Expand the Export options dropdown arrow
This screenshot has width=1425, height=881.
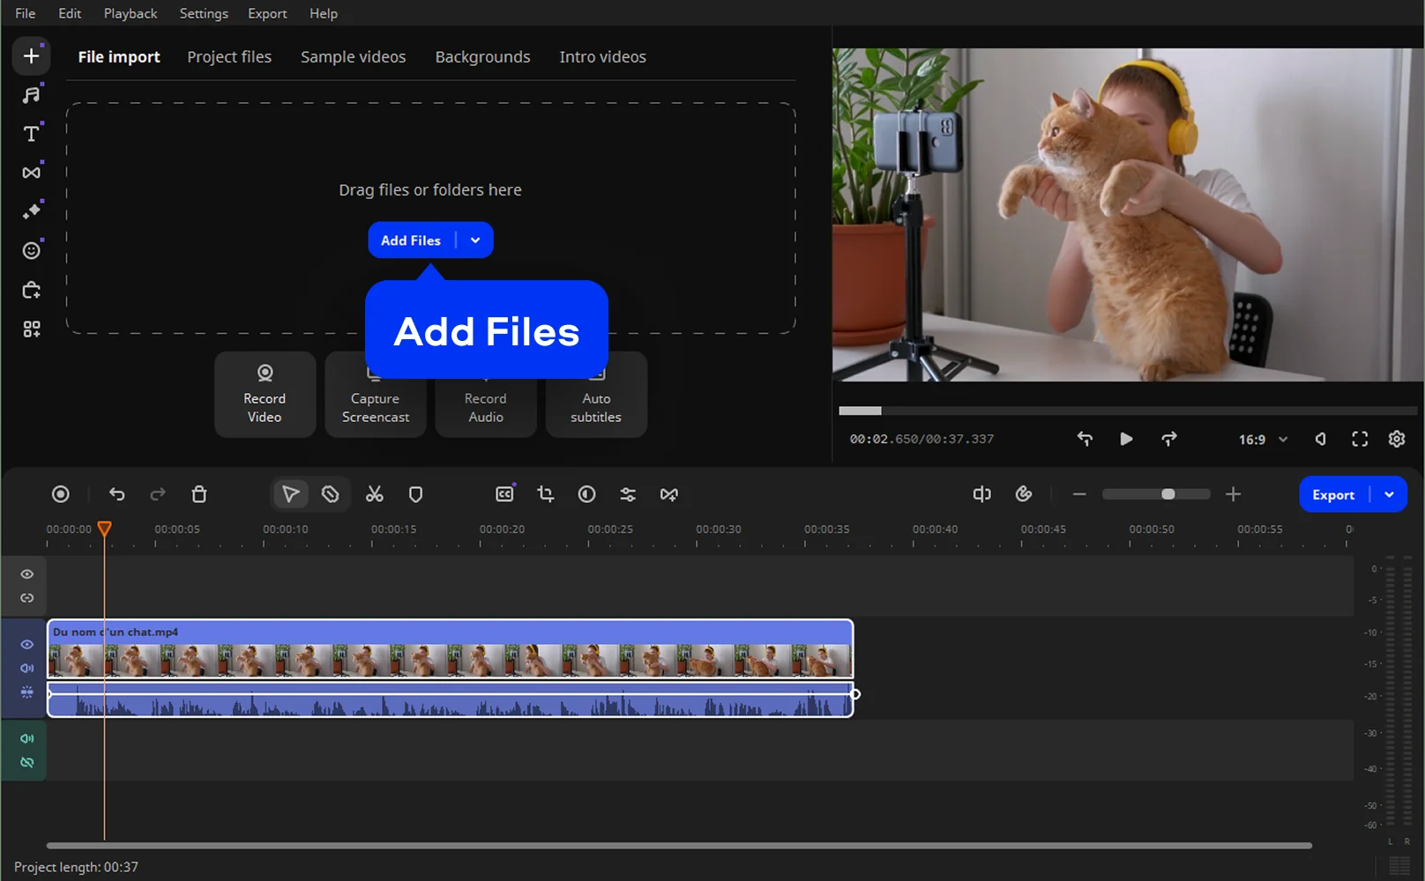[1389, 494]
